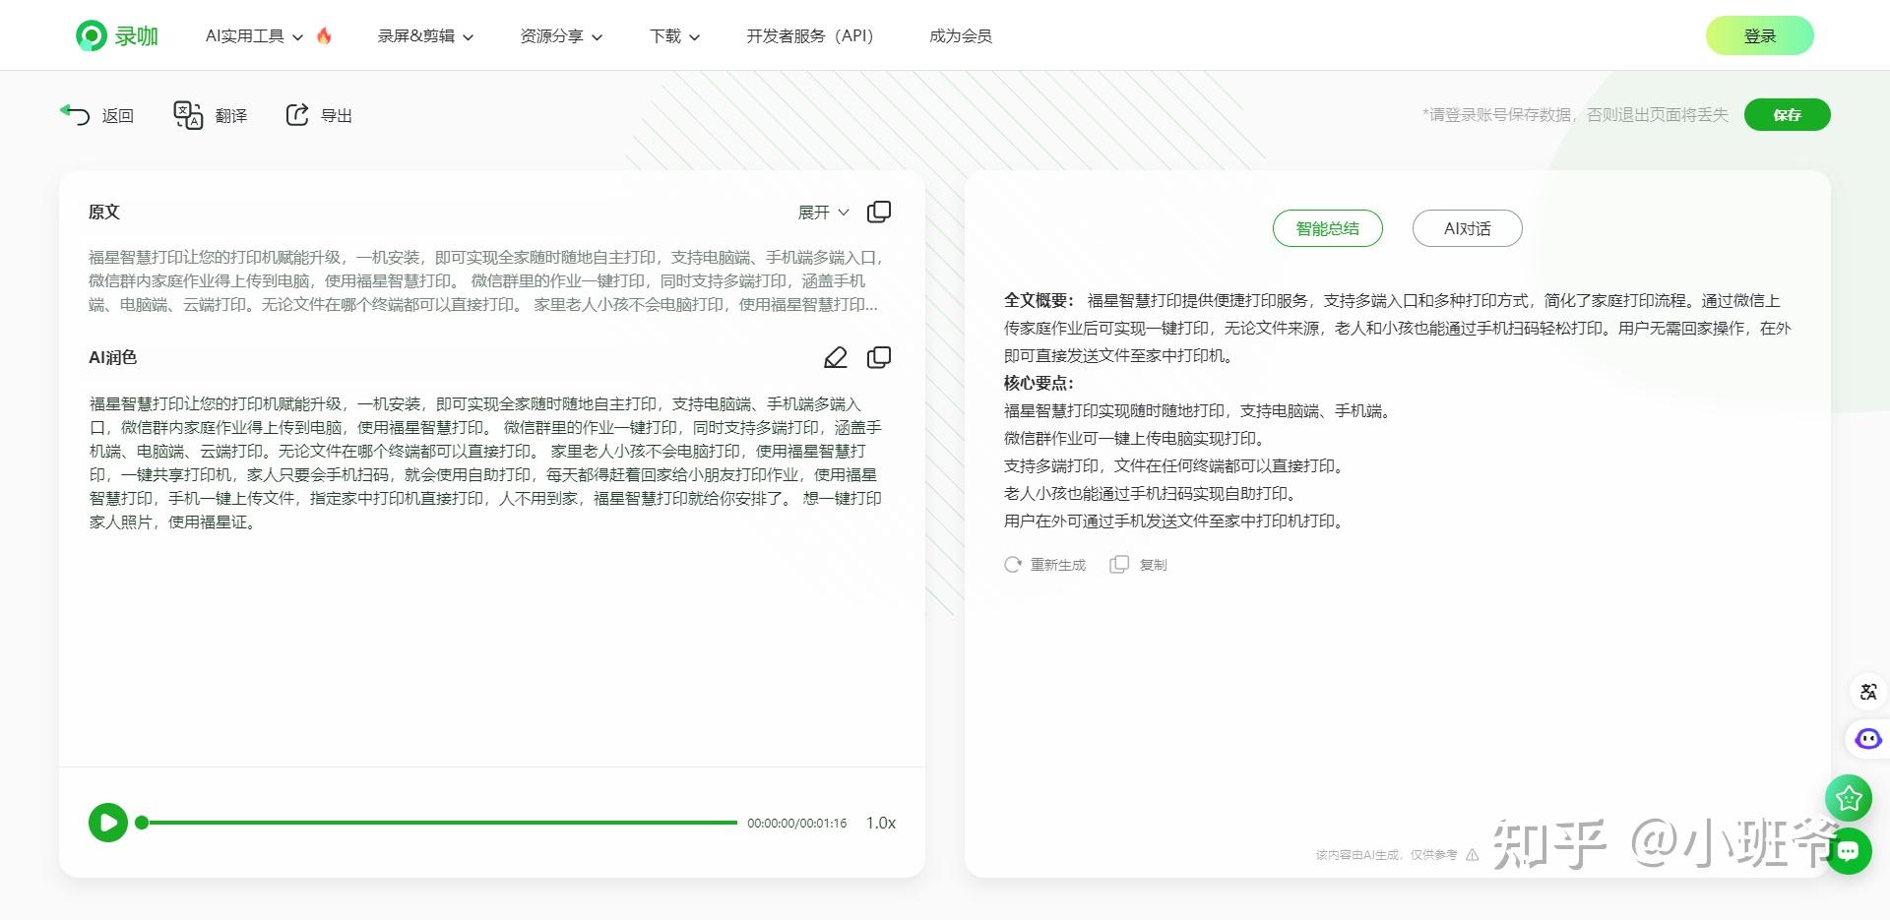Screen dimensions: 1890x920
Task: Click the 录咖 logo icon
Action: [x=92, y=36]
